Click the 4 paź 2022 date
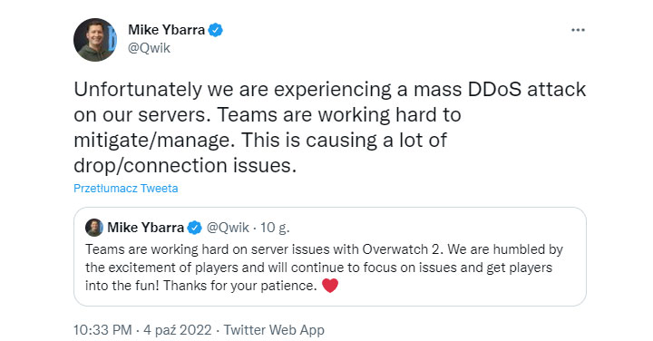The width and height of the screenshot is (653, 341). (178, 330)
